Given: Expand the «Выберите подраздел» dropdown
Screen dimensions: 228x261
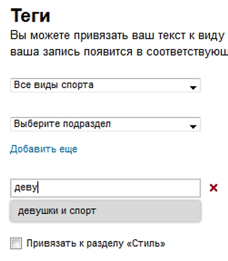Looking at the screenshot, I should tap(105, 124).
